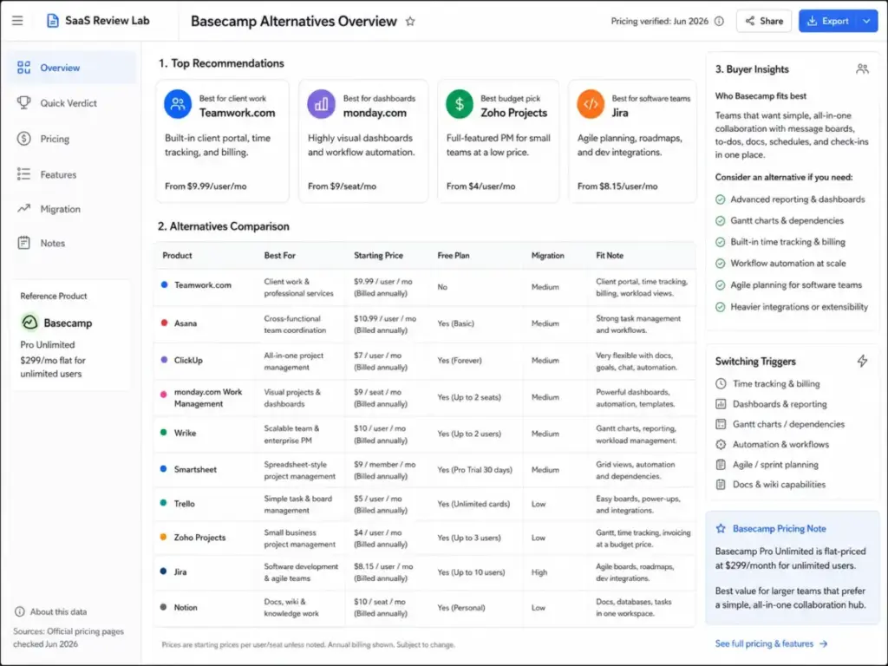The image size is (888, 666).
Task: Click the Starting Price column header
Action: (378, 256)
